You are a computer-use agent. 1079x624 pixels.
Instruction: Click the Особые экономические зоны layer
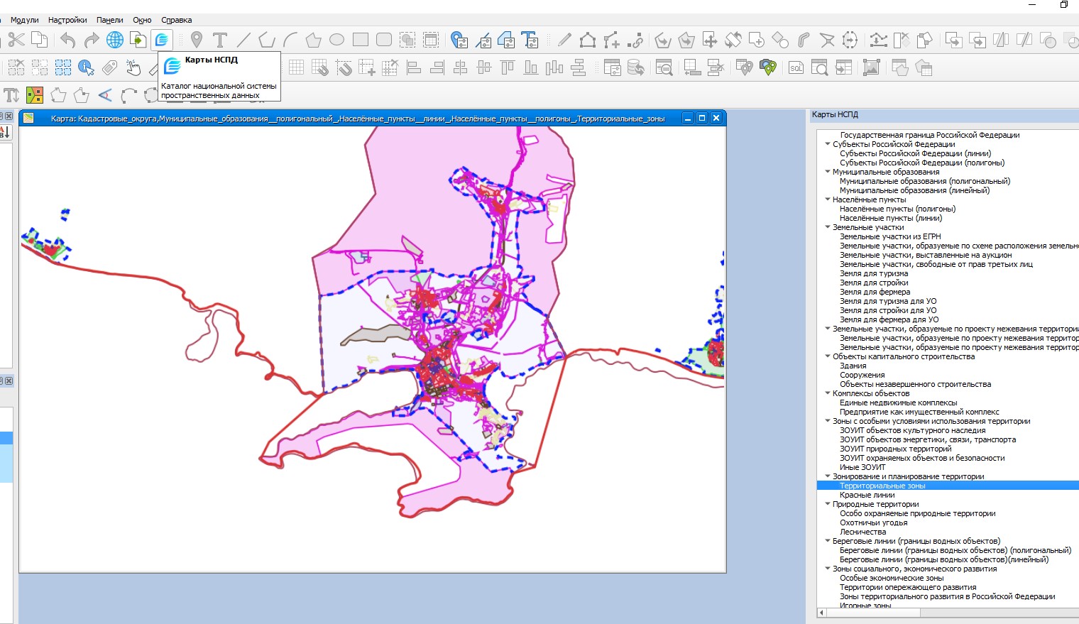(892, 578)
